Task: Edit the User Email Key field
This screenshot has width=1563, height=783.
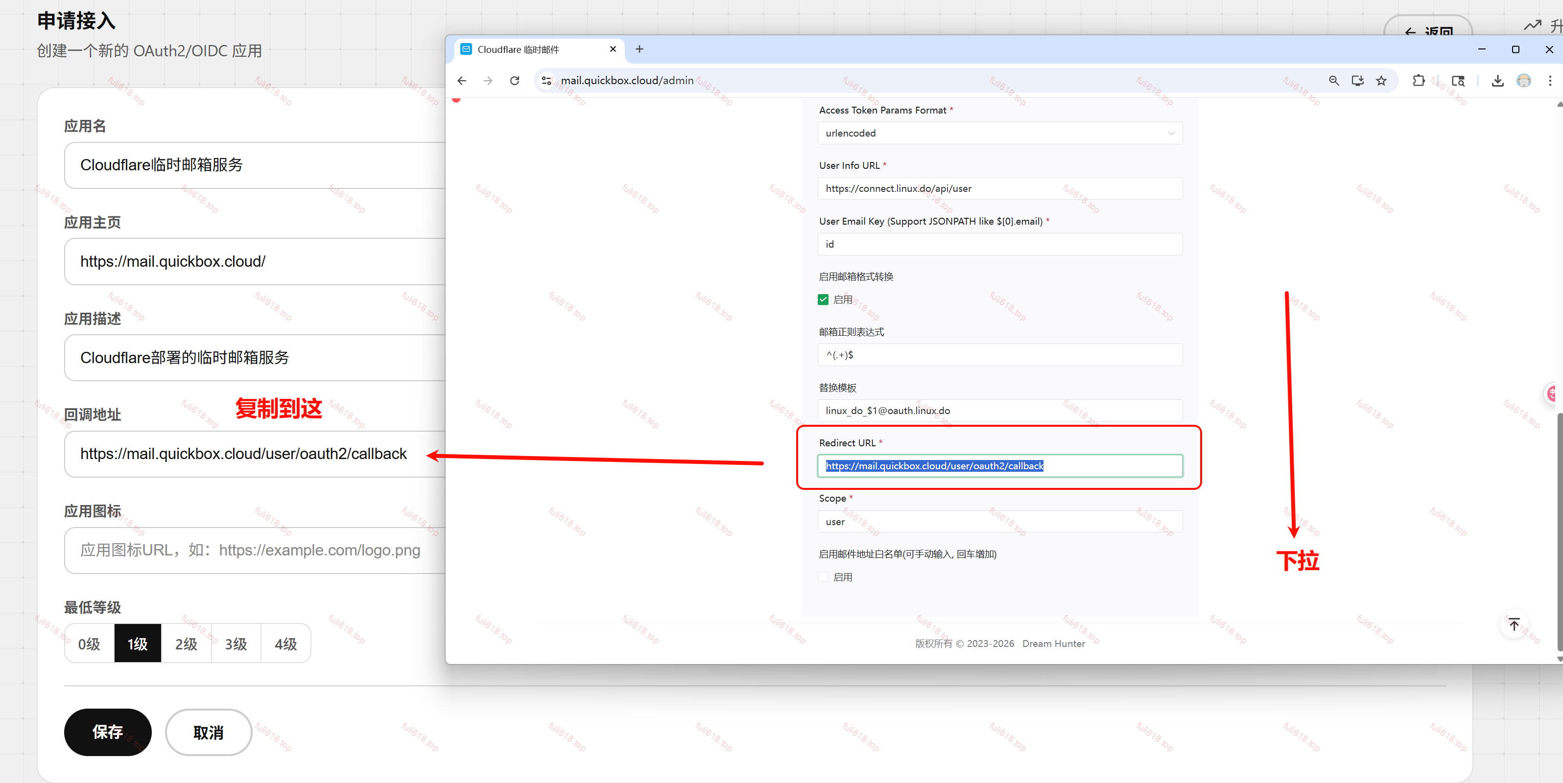Action: coord(1000,244)
